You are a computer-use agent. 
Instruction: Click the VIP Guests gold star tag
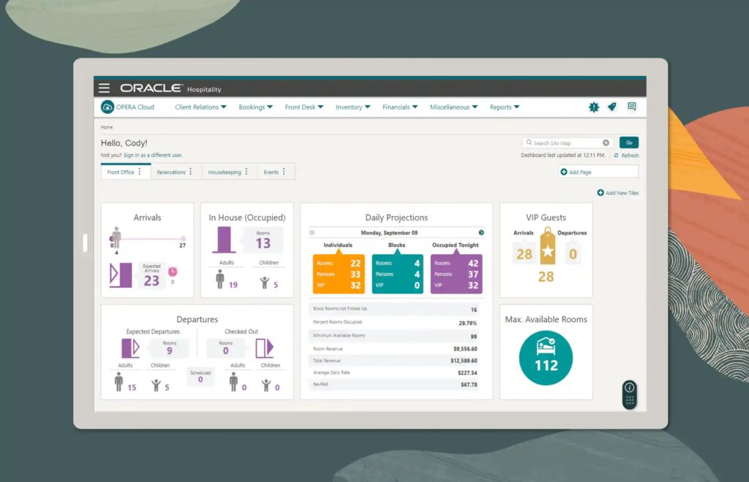546,250
